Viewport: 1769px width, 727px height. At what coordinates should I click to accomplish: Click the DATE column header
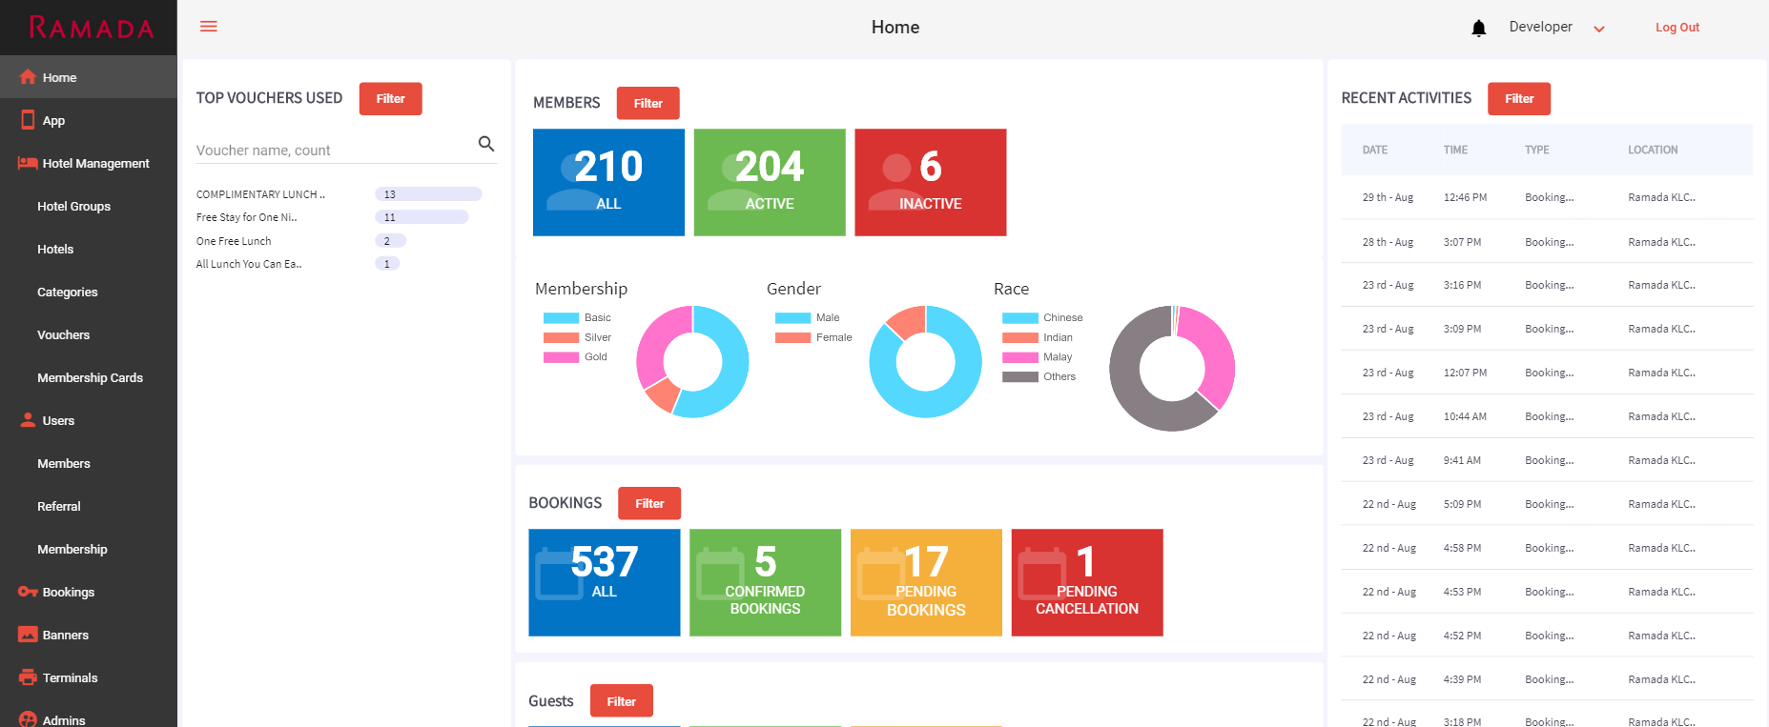pos(1375,150)
